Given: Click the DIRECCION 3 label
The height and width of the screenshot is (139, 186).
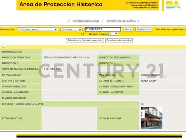Looking at the screenshot, I should click(x=10, y=63).
